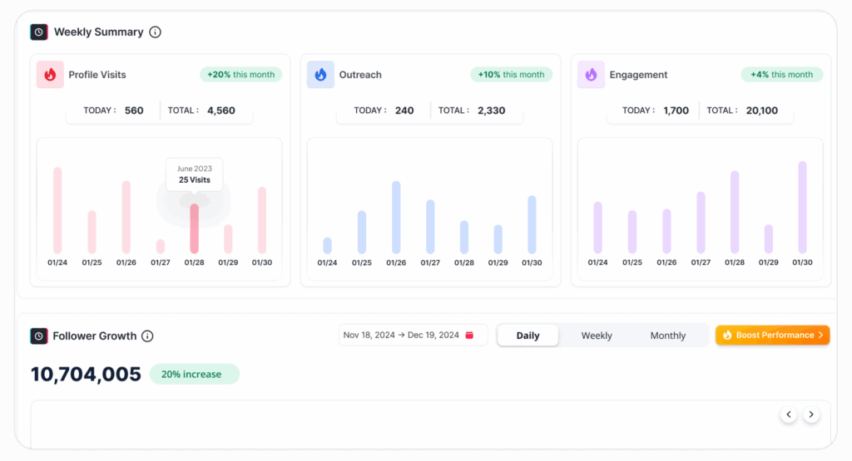Select the Daily view option
The image size is (852, 461).
528,336
